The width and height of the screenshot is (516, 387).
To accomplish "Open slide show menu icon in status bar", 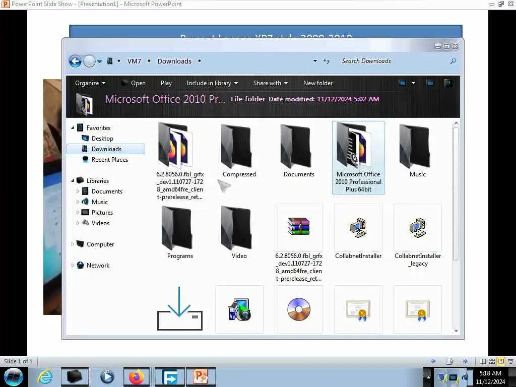I will [x=449, y=361].
